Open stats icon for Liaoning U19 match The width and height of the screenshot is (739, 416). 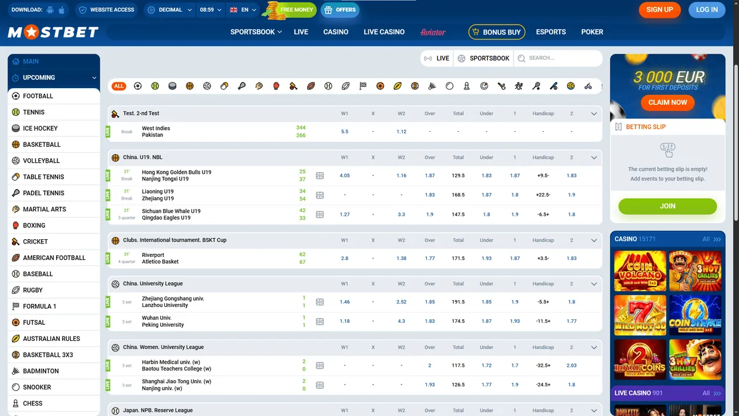tap(320, 195)
